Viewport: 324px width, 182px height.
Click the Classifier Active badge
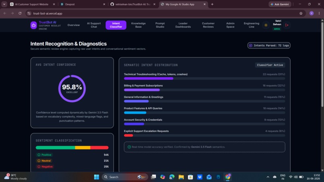(270, 65)
